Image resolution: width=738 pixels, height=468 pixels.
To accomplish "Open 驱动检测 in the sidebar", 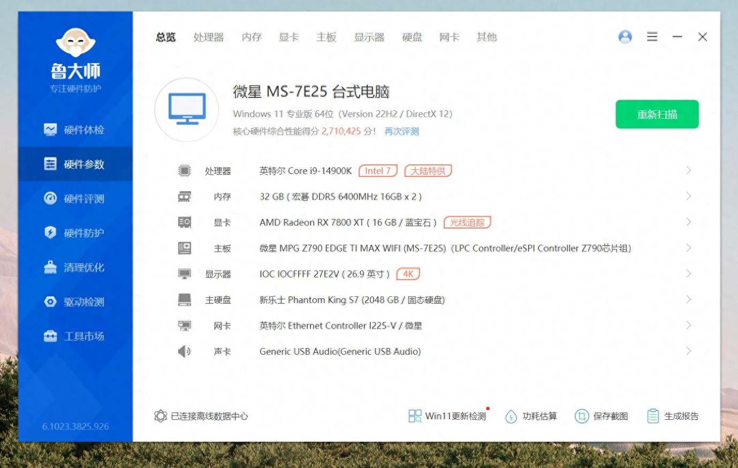I will click(x=75, y=301).
